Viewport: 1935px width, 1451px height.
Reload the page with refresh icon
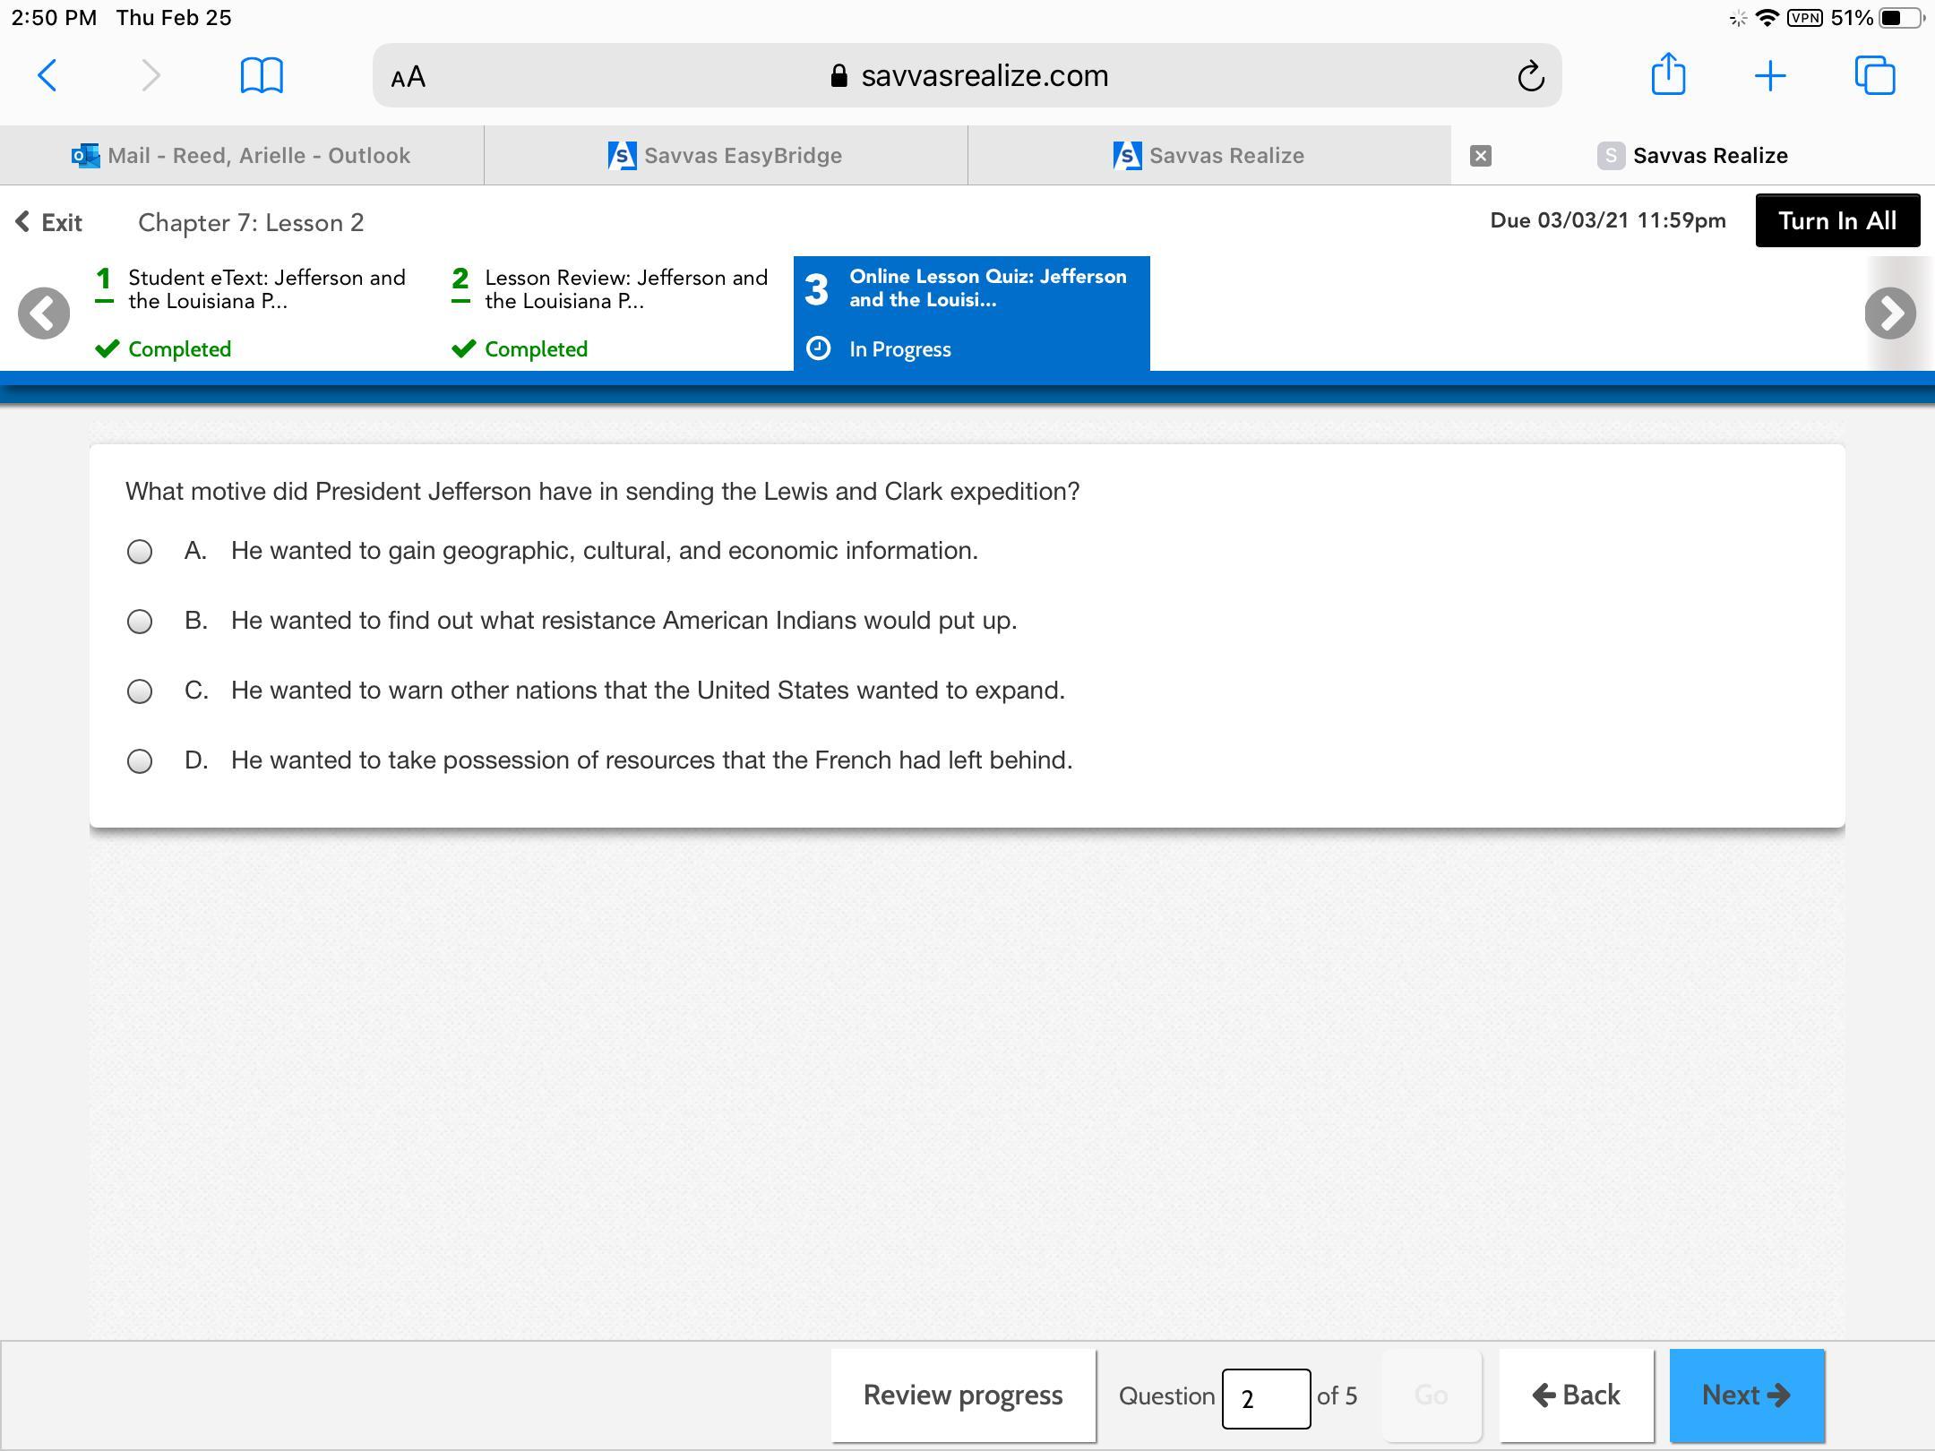[1530, 77]
